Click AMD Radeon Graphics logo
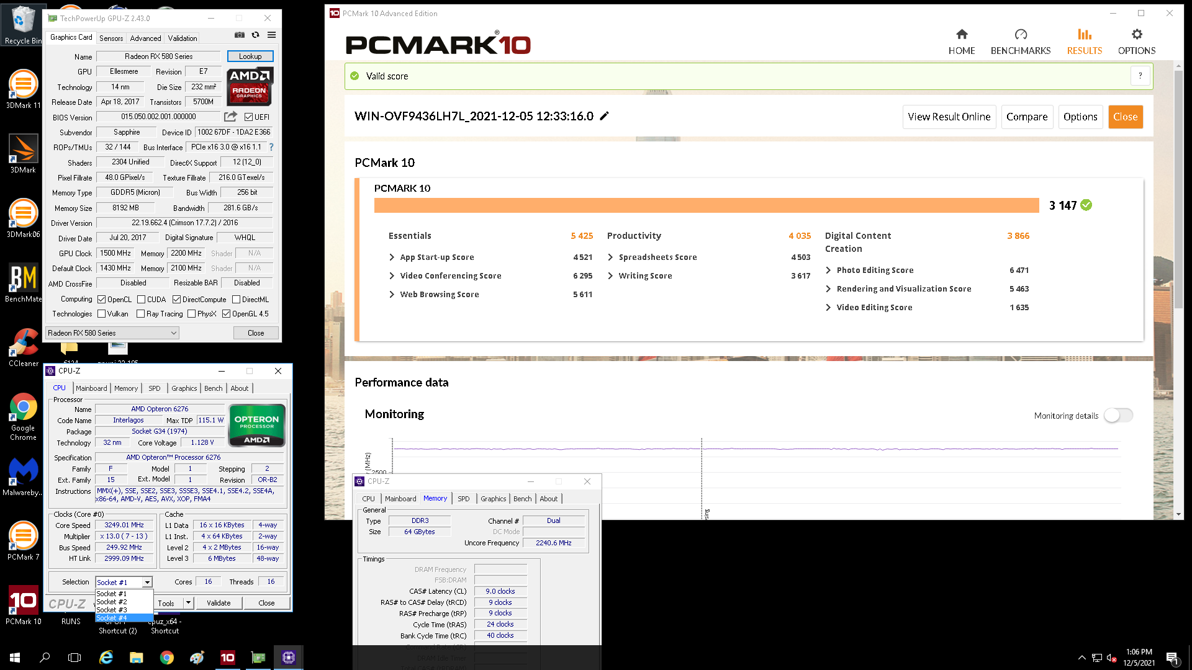 click(250, 86)
